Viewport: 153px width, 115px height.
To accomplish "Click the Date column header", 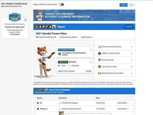I will pos(98,98).
